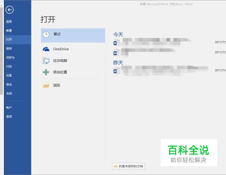Select the 添加位置 label

60,72
